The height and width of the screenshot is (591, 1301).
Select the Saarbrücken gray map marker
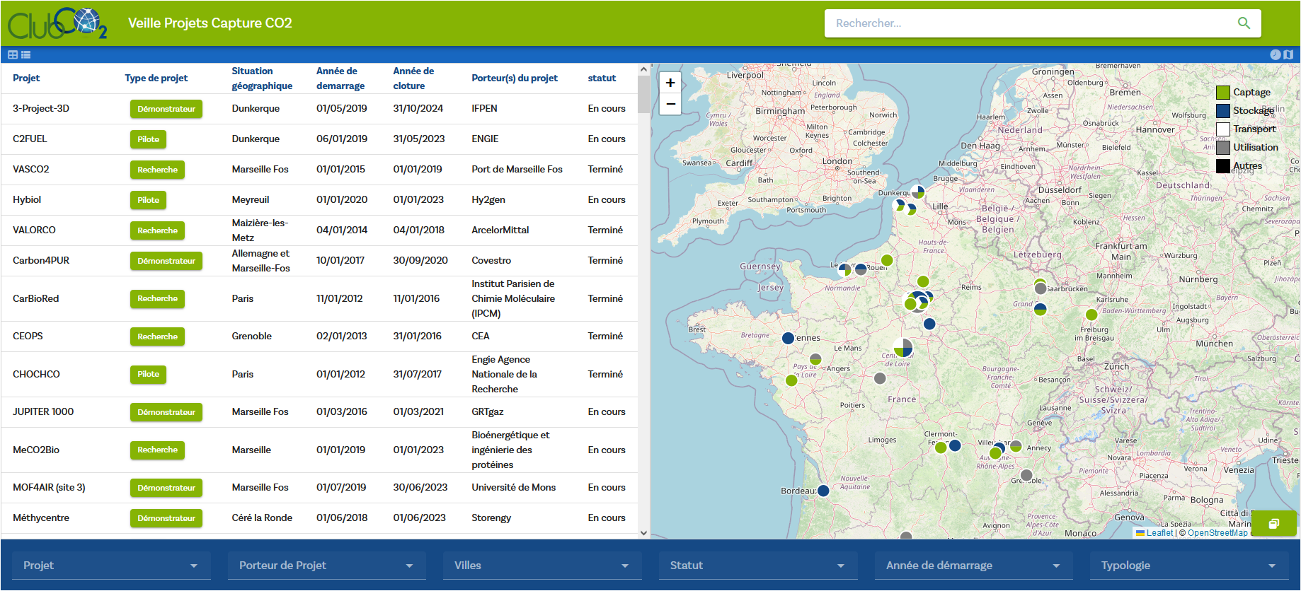tap(1041, 288)
